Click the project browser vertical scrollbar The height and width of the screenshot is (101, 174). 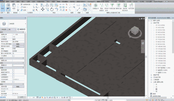(173, 58)
